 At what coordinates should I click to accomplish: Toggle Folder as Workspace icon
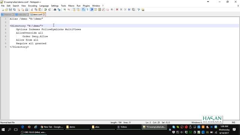pos(108,10)
